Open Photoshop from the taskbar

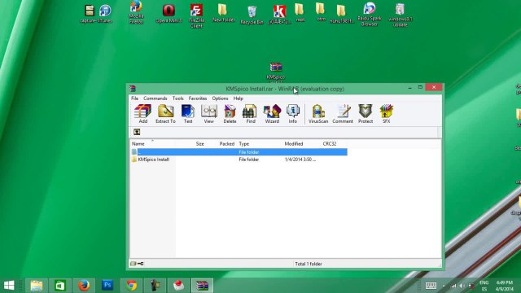[x=107, y=286]
